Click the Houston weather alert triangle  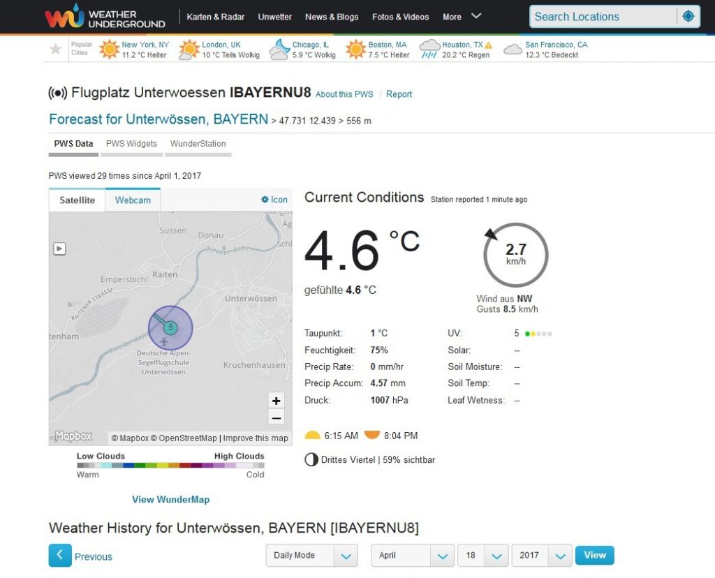pos(488,45)
